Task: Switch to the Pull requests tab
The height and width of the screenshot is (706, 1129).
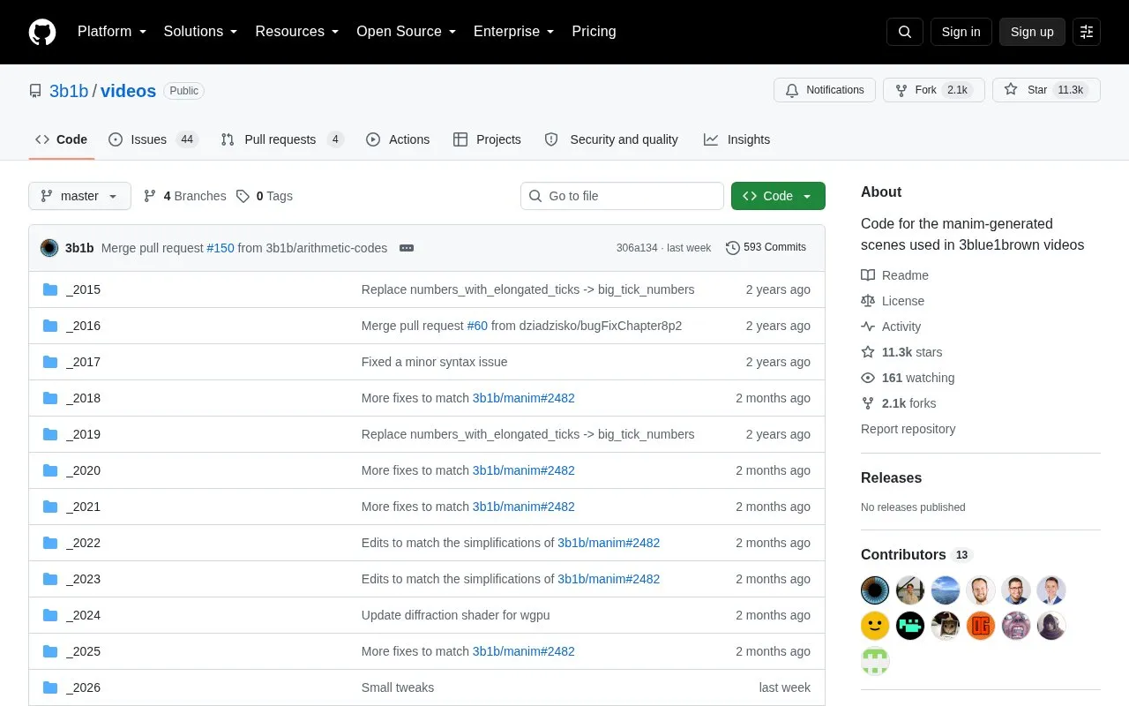Action: [x=281, y=139]
